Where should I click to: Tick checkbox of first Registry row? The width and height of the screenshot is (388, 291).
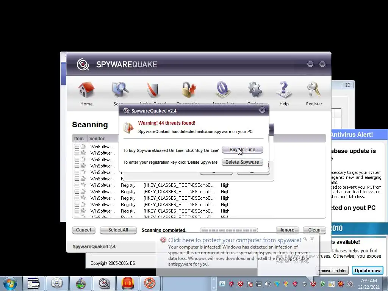77,185
